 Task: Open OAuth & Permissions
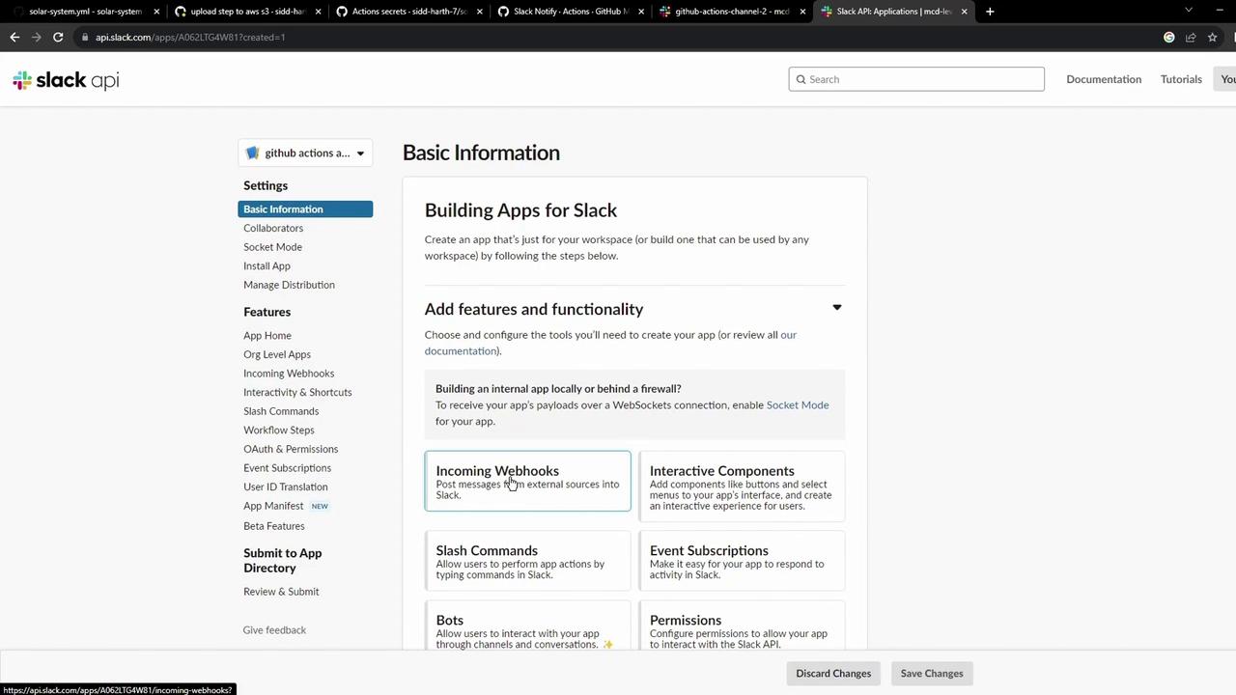[x=291, y=449]
